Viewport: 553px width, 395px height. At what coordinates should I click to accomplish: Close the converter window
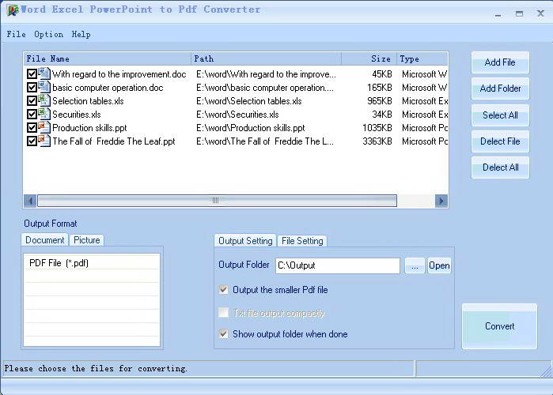tap(540, 13)
